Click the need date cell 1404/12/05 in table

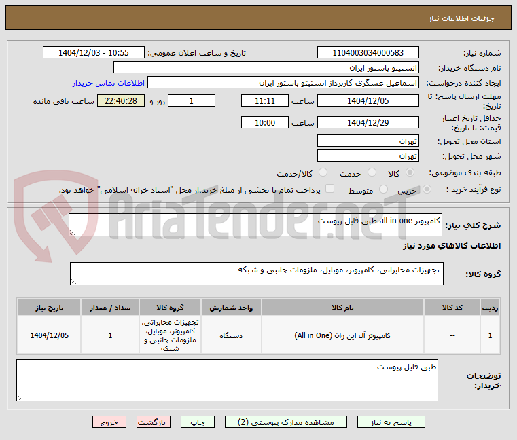coord(50,335)
